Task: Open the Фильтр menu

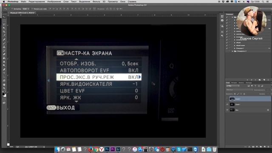Action: (x=96, y=1)
